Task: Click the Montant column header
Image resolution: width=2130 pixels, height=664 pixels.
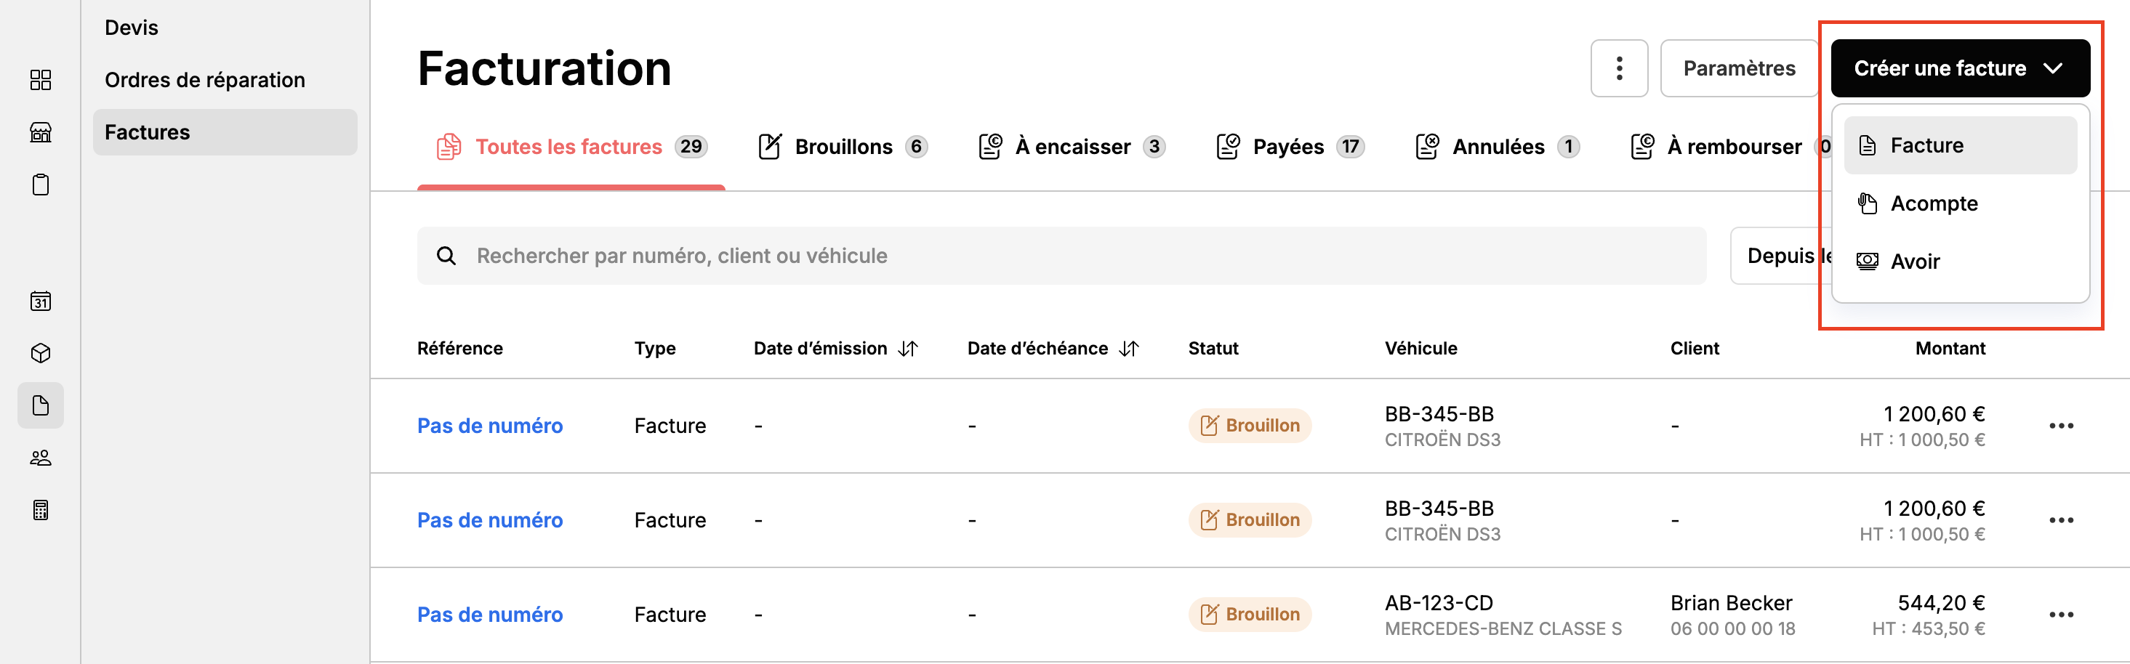Action: click(x=1950, y=349)
